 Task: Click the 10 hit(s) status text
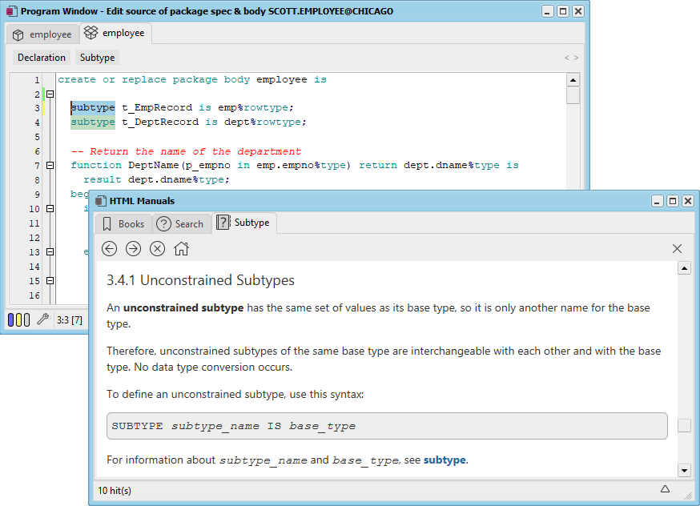pyautogui.click(x=115, y=491)
